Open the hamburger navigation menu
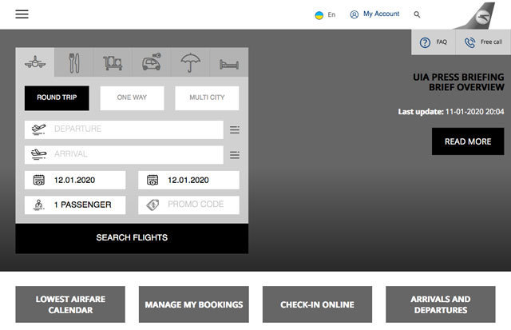Screen dimensions: 511x330 [22, 14]
